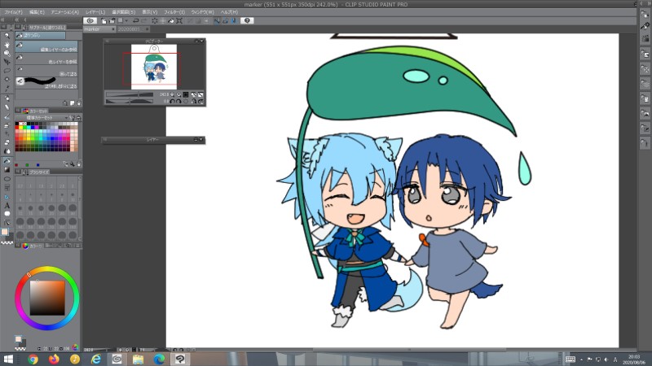This screenshot has width=652, height=366.
Task: Select the Auto Select wand tool
Action: tap(7, 79)
